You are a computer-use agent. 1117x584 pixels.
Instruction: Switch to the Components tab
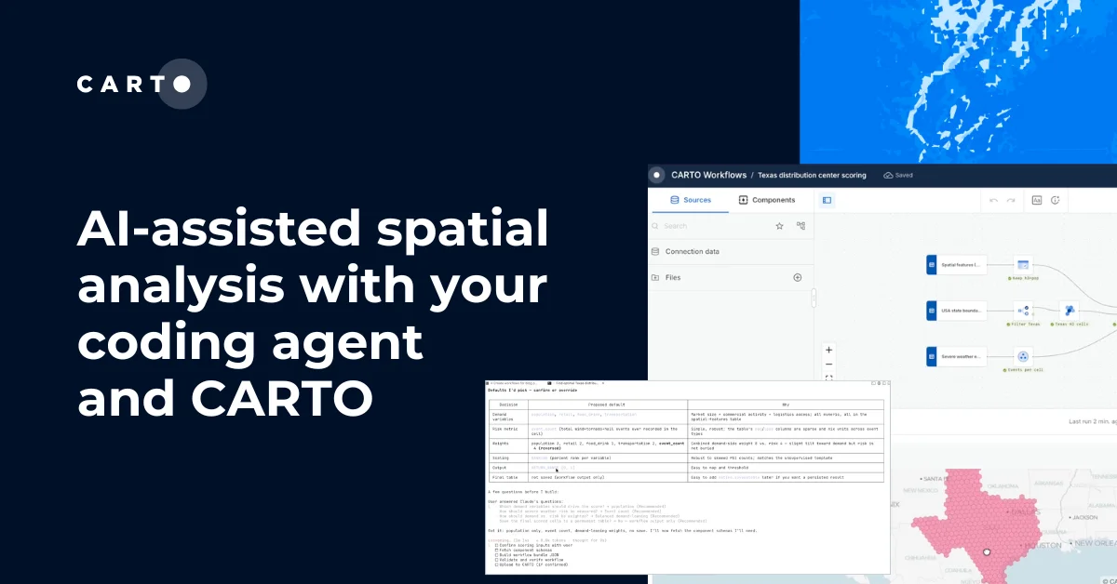point(767,200)
